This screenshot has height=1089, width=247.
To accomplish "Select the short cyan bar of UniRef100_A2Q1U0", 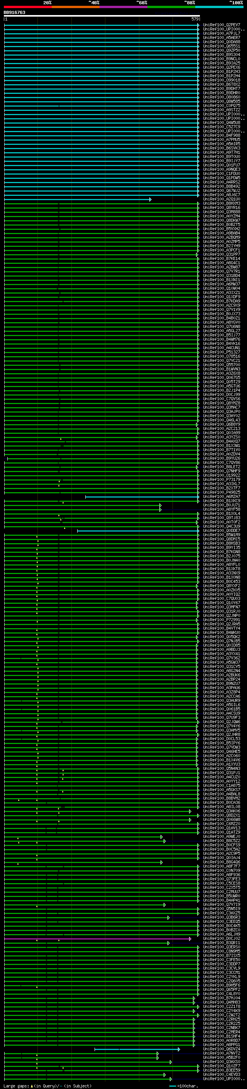I will click(78, 199).
